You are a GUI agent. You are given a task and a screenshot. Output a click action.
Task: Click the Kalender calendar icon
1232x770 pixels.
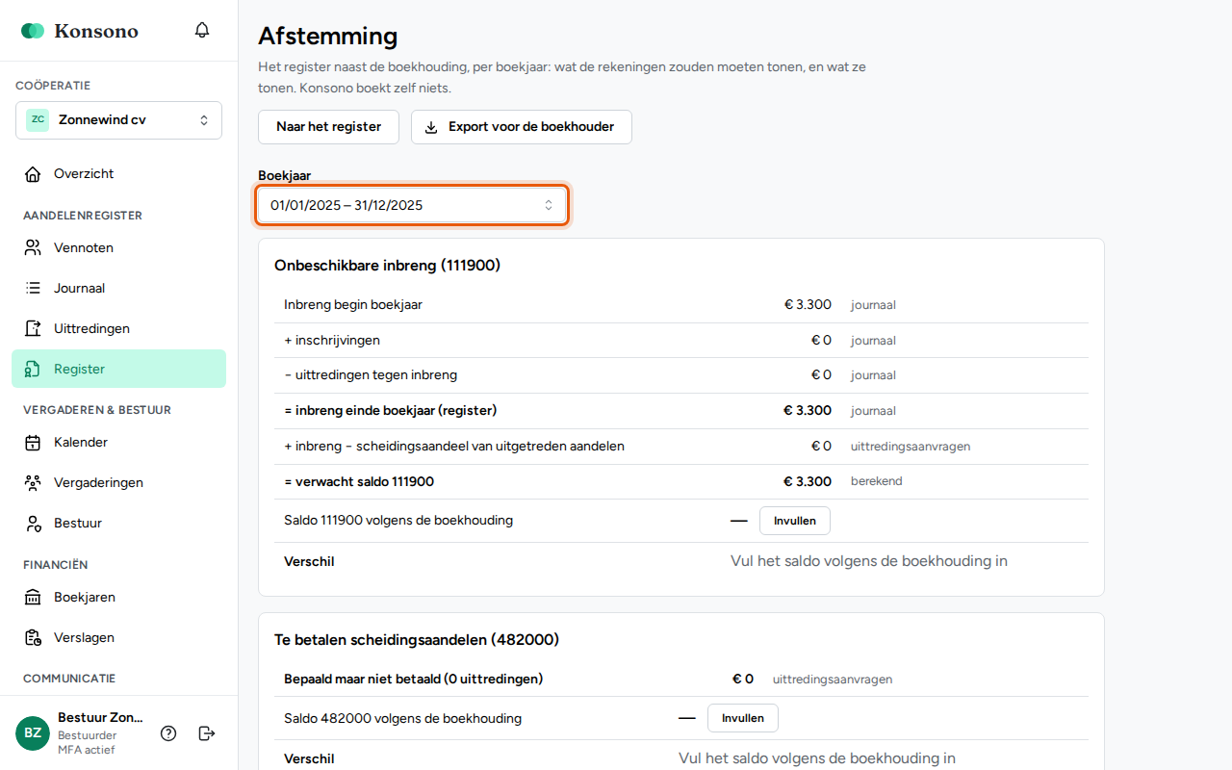[x=33, y=443]
